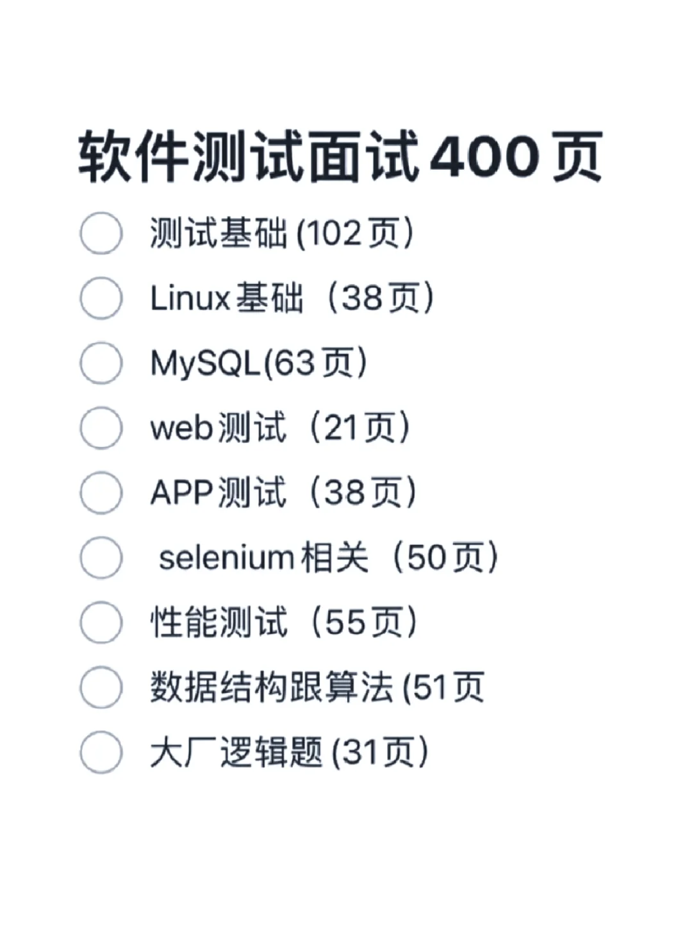Screen dimensions: 692x945
Task: Click the selenium相关 (50页) text
Action: 329,558
